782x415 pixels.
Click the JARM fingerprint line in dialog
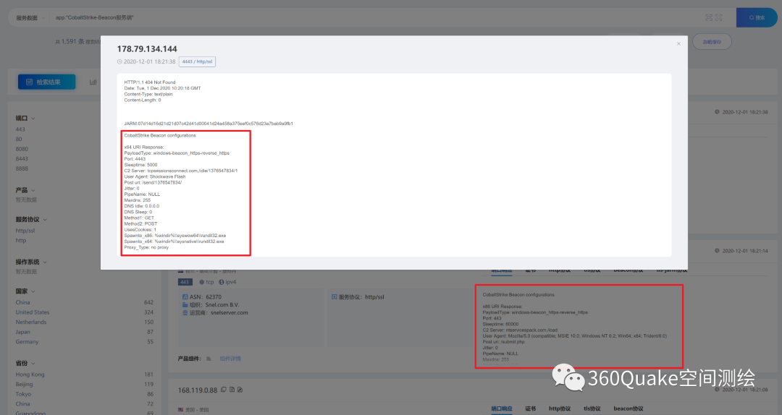[209, 124]
